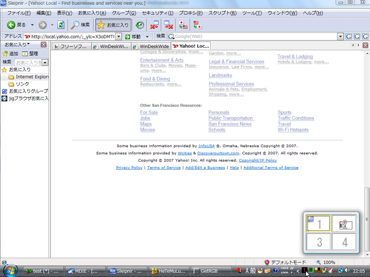Viewport: 370px width, 277px height.
Task: Open the ファイル(F) menu
Action: coord(19,13)
